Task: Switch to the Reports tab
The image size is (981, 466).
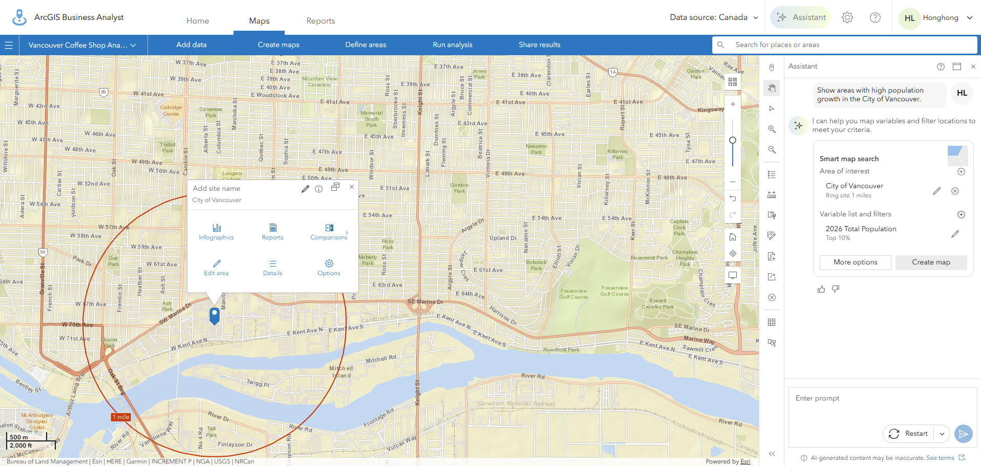Action: (x=321, y=21)
